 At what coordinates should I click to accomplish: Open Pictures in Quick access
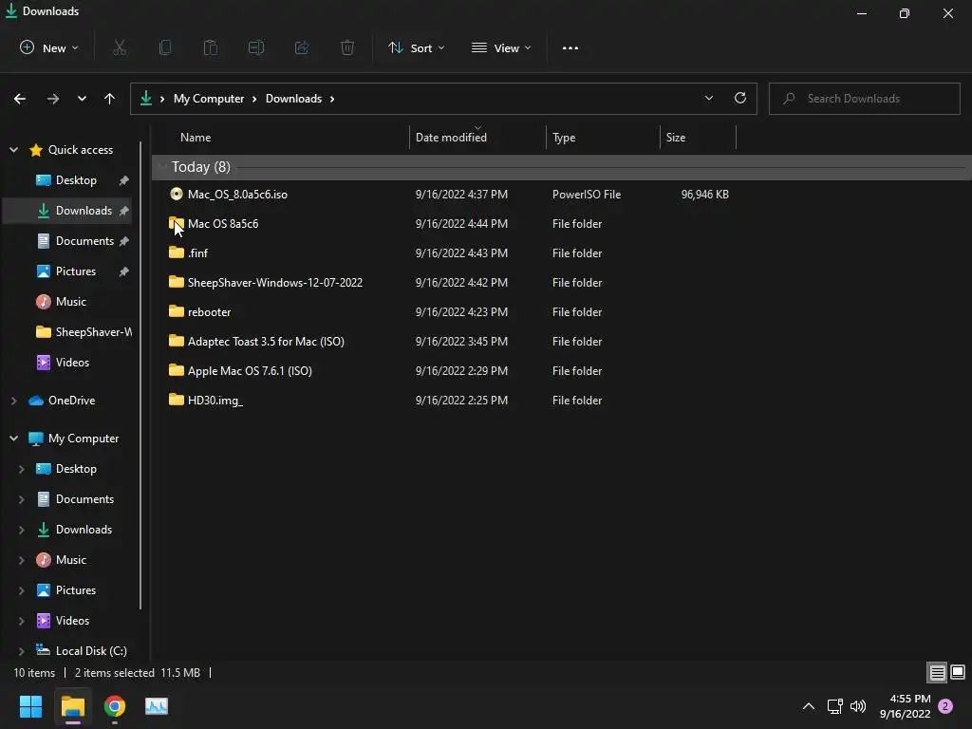[x=76, y=271]
